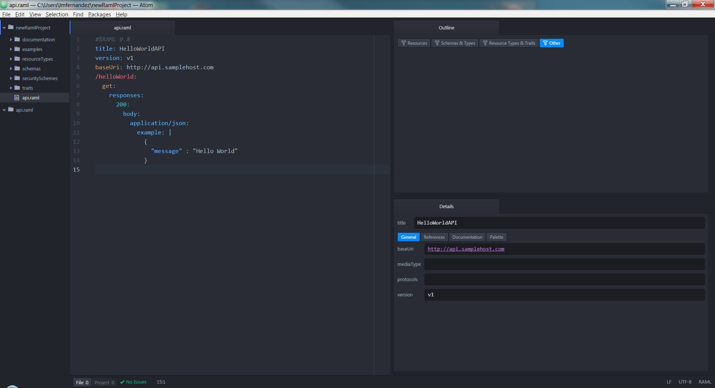Expand the resourceTypes folder
Screen dimensions: 715x388
point(11,59)
